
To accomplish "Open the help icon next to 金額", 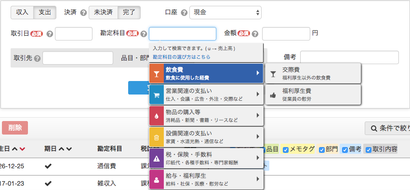I will 255,34.
